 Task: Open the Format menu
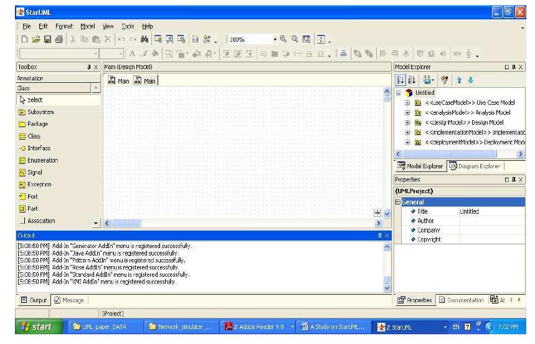64,26
